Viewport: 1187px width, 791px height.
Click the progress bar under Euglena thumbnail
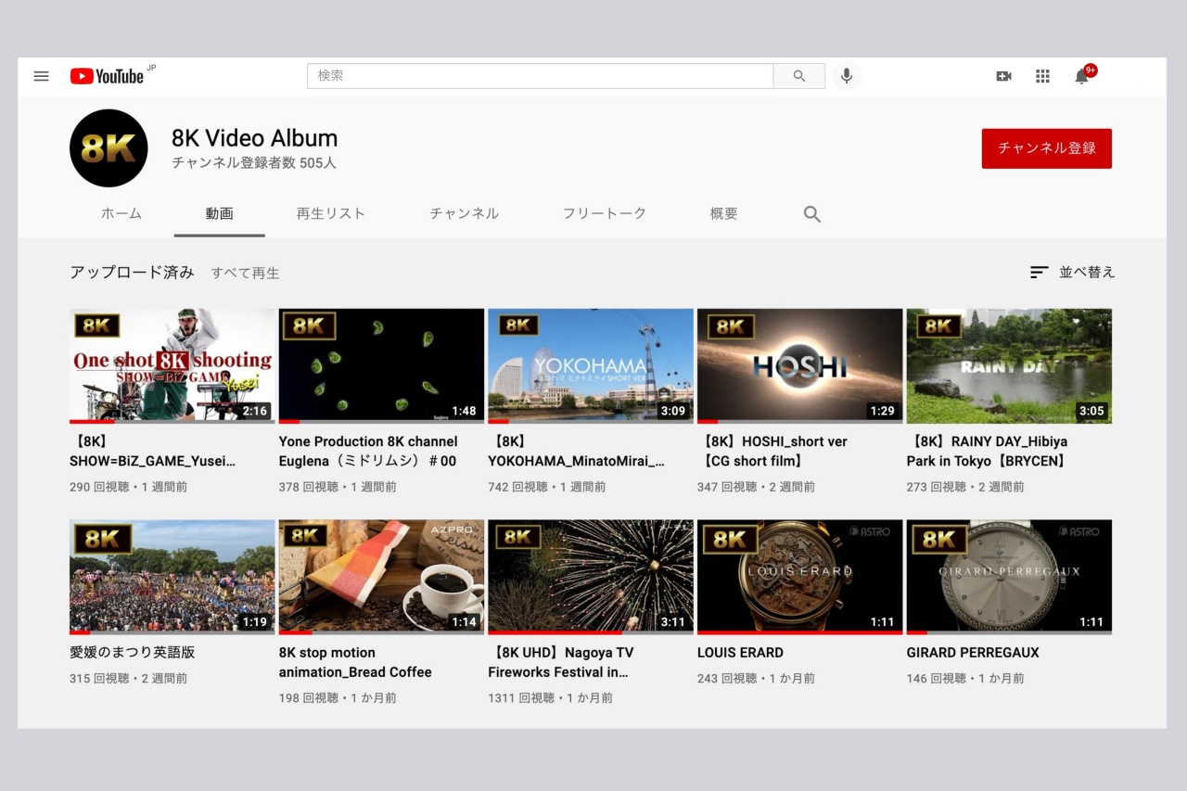coord(381,421)
